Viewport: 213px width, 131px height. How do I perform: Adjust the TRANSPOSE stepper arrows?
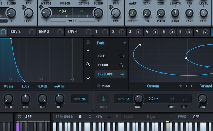pos(90,116)
